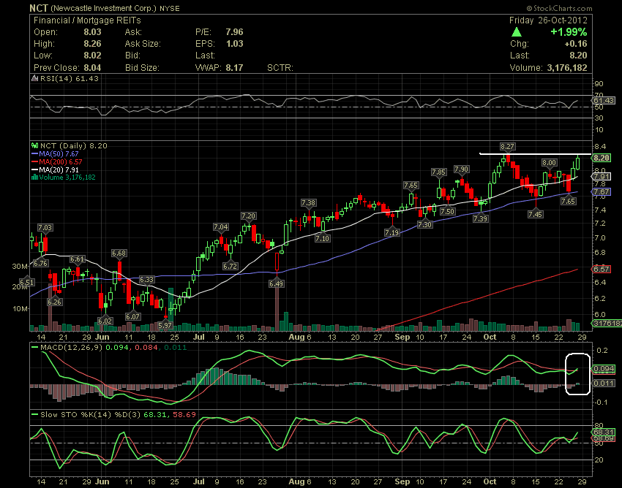Click the Financial / Mortgage REITs sector label
The height and width of the screenshot is (488, 622).
pos(87,20)
